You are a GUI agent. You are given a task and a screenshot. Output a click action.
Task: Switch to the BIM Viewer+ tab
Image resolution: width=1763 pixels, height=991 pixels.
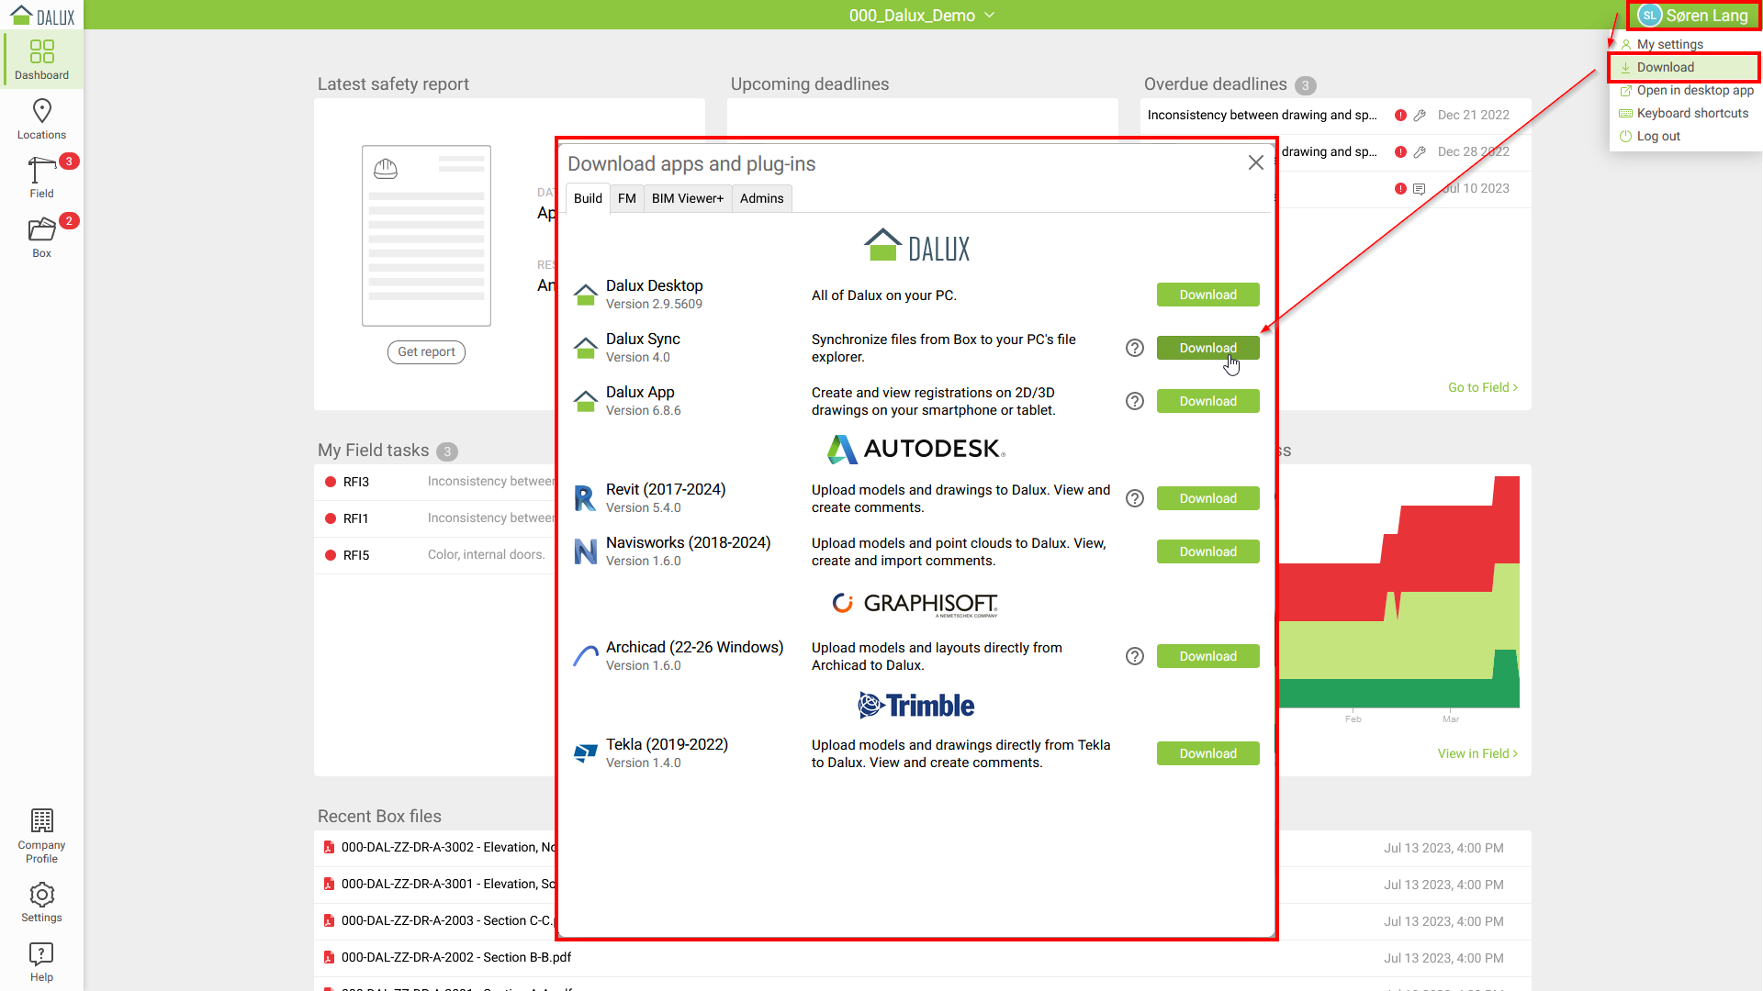(687, 198)
